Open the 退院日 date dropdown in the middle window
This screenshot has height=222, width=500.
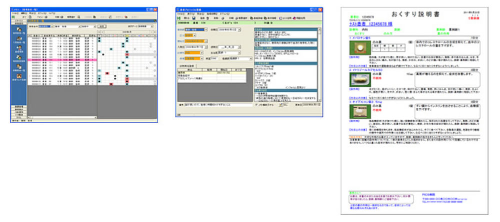click(229, 47)
